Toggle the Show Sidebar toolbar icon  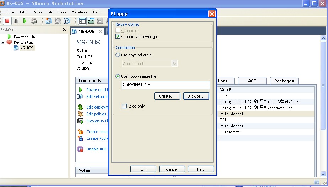point(82,21)
